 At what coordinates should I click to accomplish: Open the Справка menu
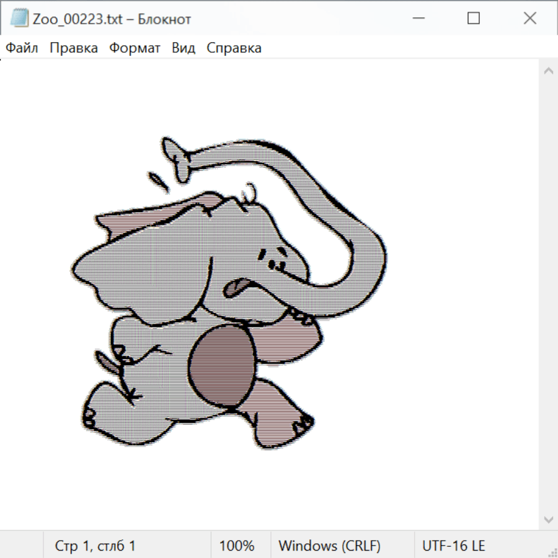tap(234, 48)
